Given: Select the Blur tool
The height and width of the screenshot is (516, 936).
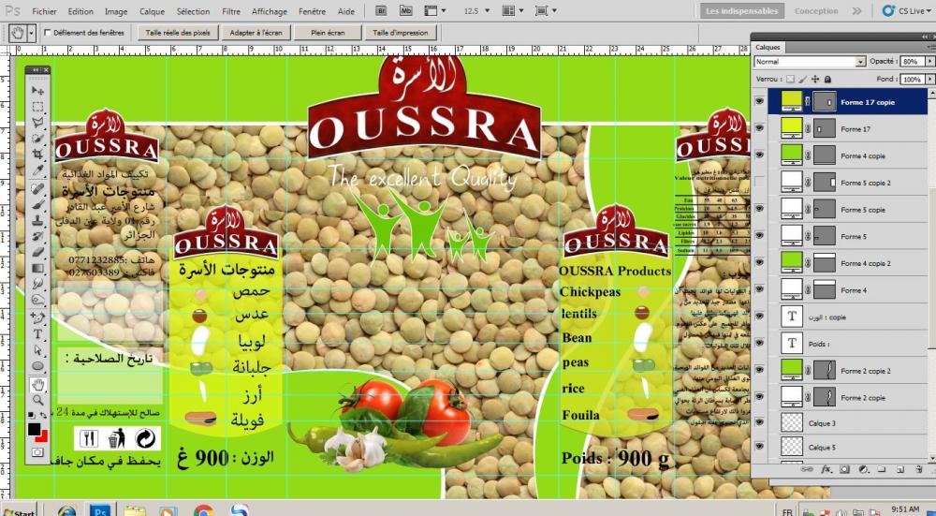Looking at the screenshot, I should (x=37, y=284).
